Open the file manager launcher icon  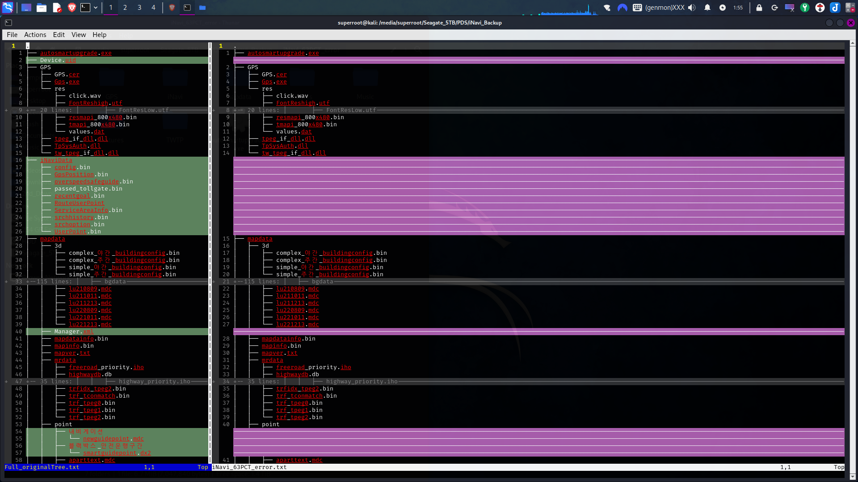[x=42, y=8]
